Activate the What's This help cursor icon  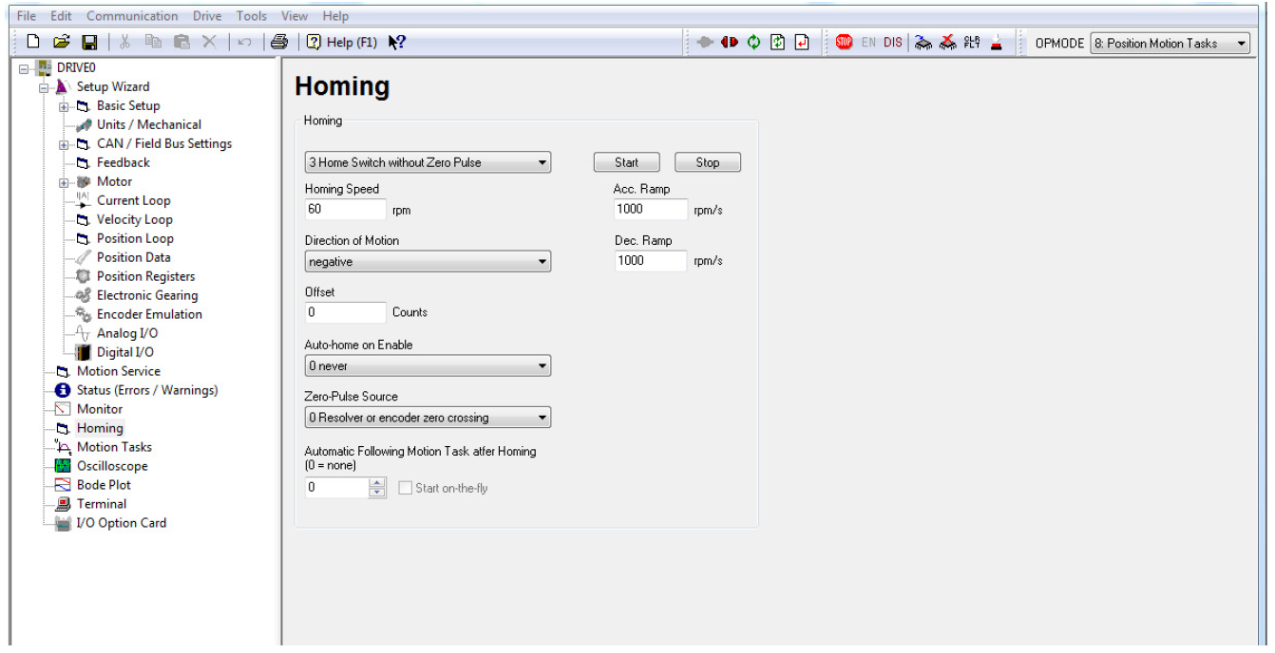click(x=398, y=43)
